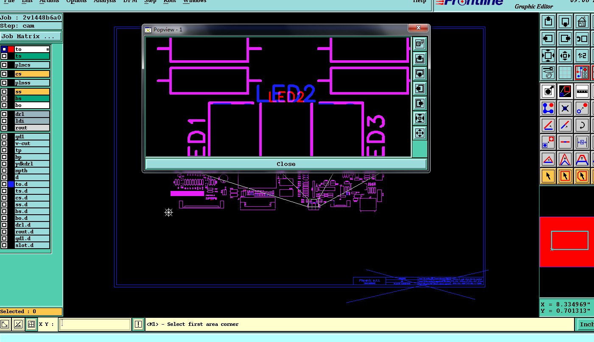
Task: Click Popview pan up icon
Action: pyautogui.click(x=420, y=59)
